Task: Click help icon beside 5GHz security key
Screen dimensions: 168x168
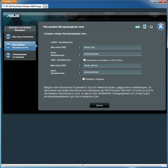Action: tap(80, 73)
